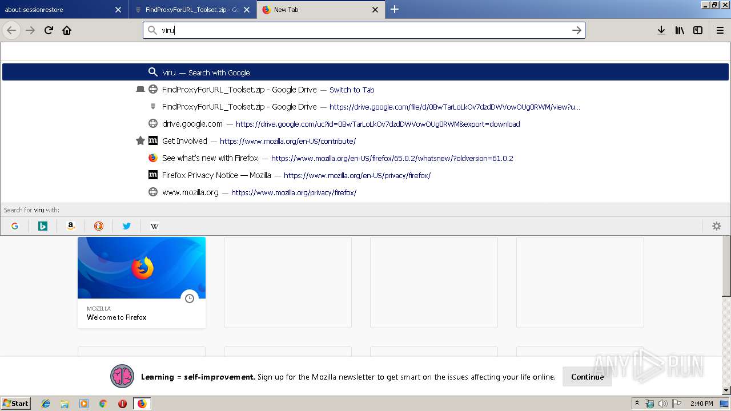Viewport: 731px width, 411px height.
Task: Open the drive.google.com export=download suggestion
Action: (x=365, y=124)
